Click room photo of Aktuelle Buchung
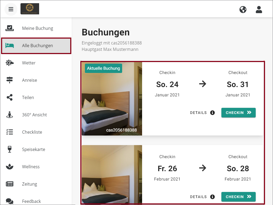Viewport: 273px width, 205px height. tap(112, 99)
